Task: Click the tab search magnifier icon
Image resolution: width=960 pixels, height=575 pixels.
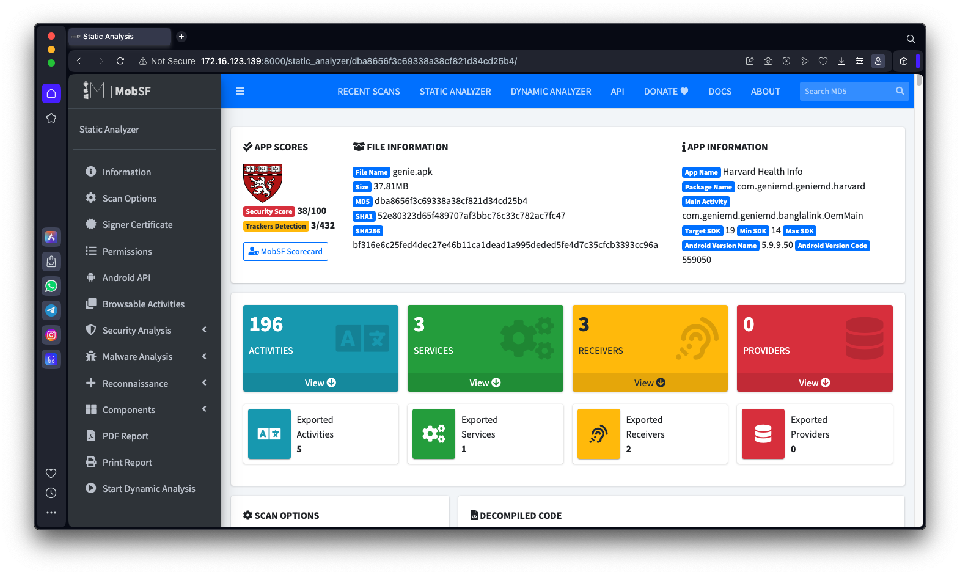Action: pos(911,39)
